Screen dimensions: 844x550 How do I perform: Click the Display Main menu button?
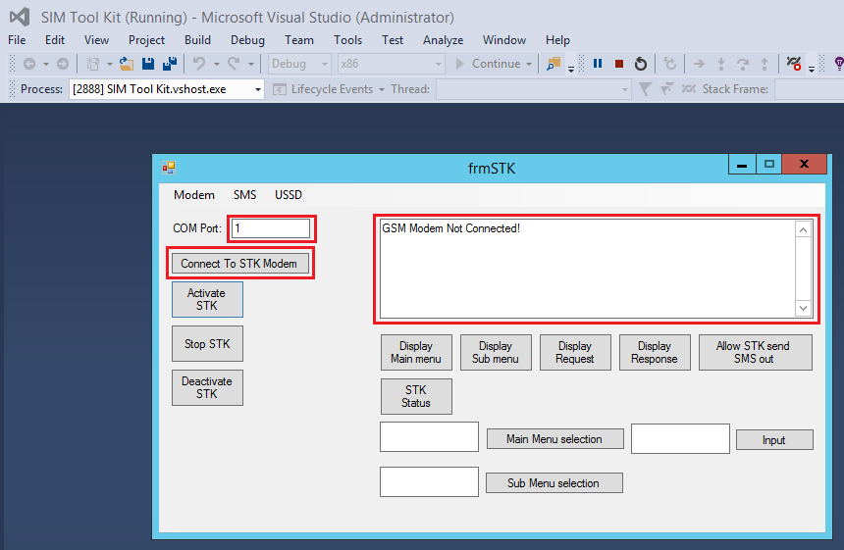point(416,352)
